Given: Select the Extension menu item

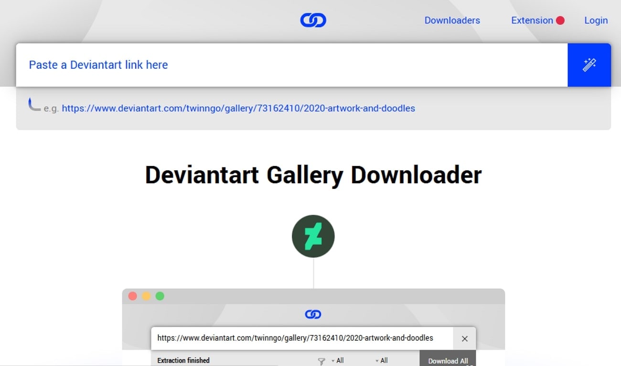Looking at the screenshot, I should [x=532, y=20].
